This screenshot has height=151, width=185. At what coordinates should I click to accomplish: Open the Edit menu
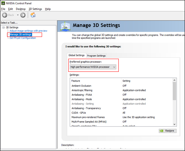(x=10, y=9)
